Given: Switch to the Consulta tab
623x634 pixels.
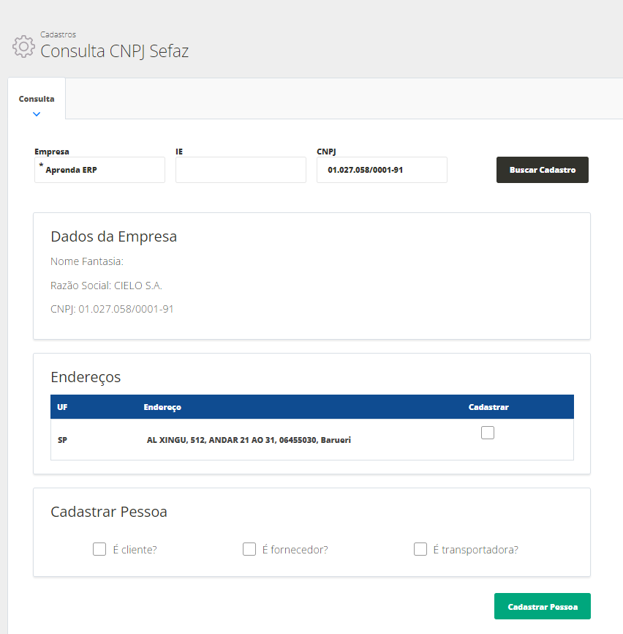Looking at the screenshot, I should 37,99.
